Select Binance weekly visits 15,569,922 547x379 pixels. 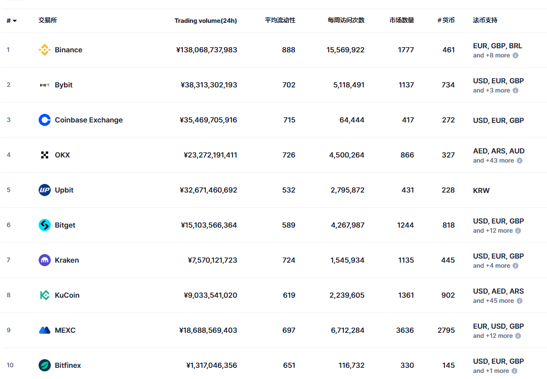coord(345,50)
